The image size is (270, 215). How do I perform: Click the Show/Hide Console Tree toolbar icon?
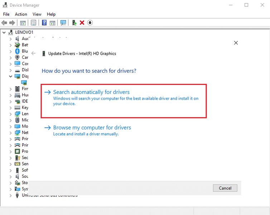[x=23, y=23]
